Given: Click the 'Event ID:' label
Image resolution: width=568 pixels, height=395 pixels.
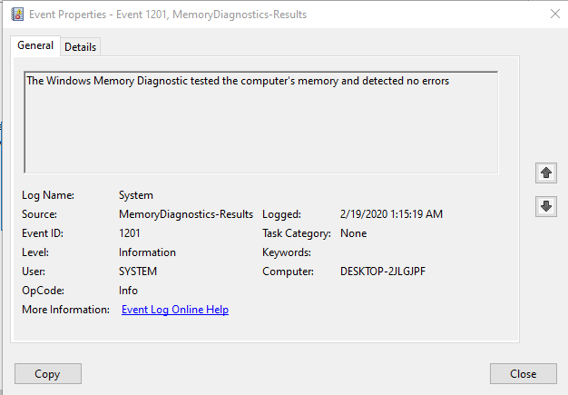Looking at the screenshot, I should click(x=43, y=233).
